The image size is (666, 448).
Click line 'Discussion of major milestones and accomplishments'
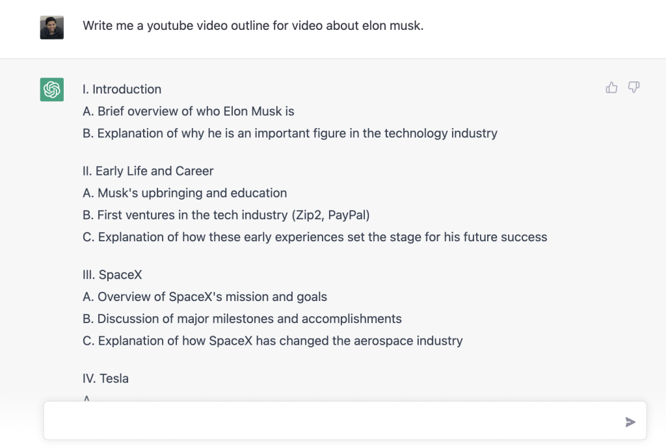coord(242,319)
